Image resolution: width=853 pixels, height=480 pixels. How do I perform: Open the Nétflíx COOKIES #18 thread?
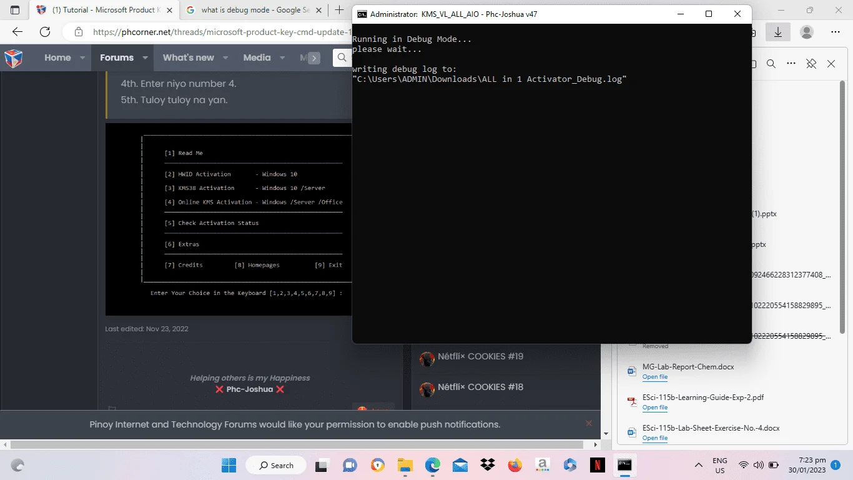pyautogui.click(x=480, y=387)
